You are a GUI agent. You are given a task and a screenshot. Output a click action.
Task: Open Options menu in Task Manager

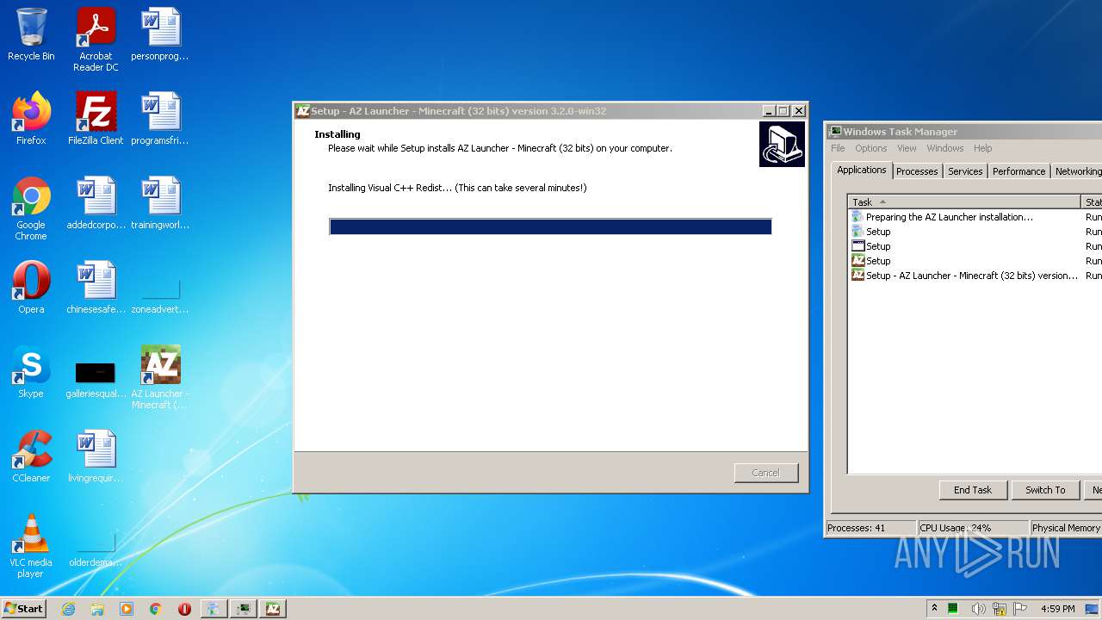coord(870,148)
